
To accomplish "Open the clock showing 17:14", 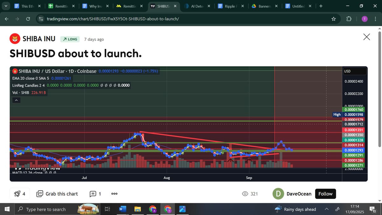I will [x=355, y=209].
